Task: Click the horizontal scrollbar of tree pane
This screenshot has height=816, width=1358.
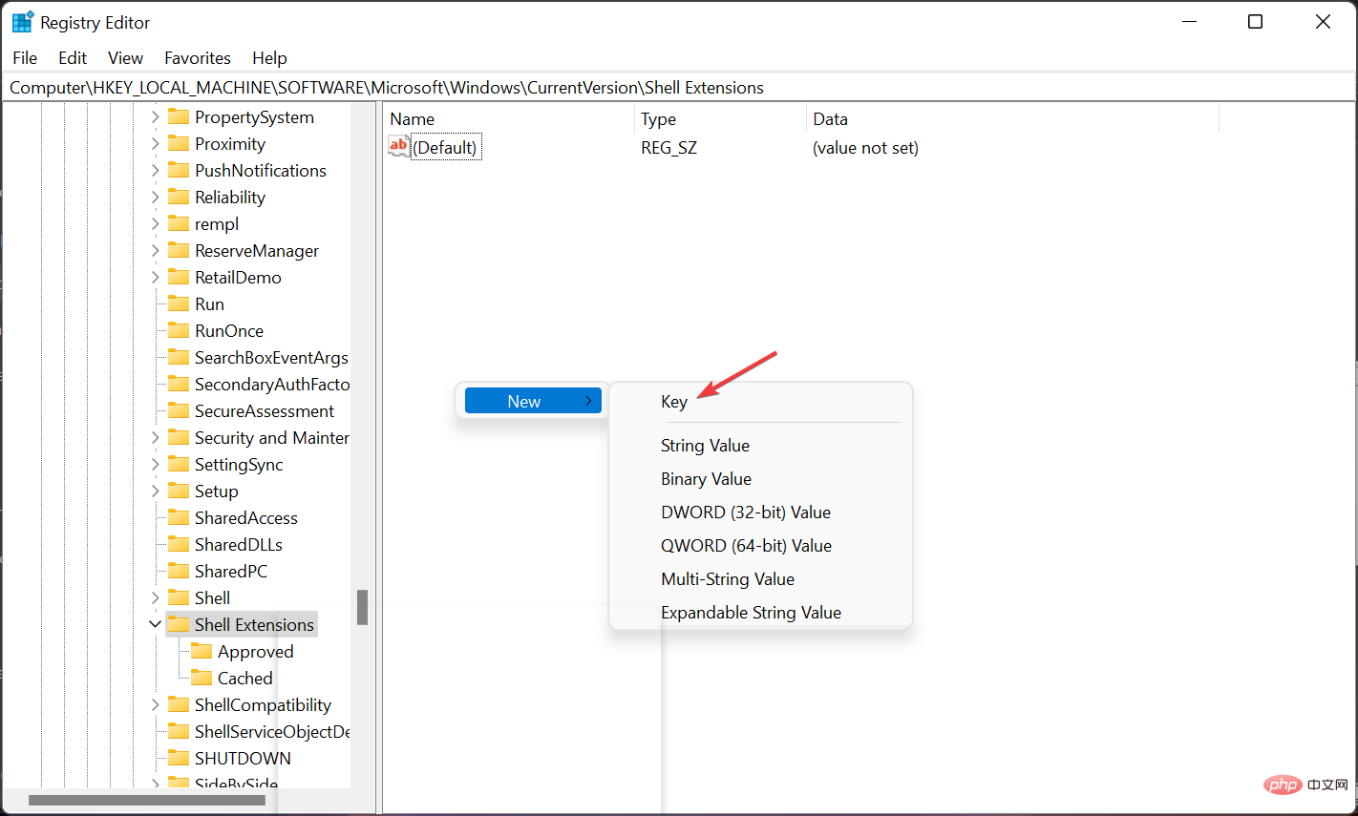Action: coord(147,801)
